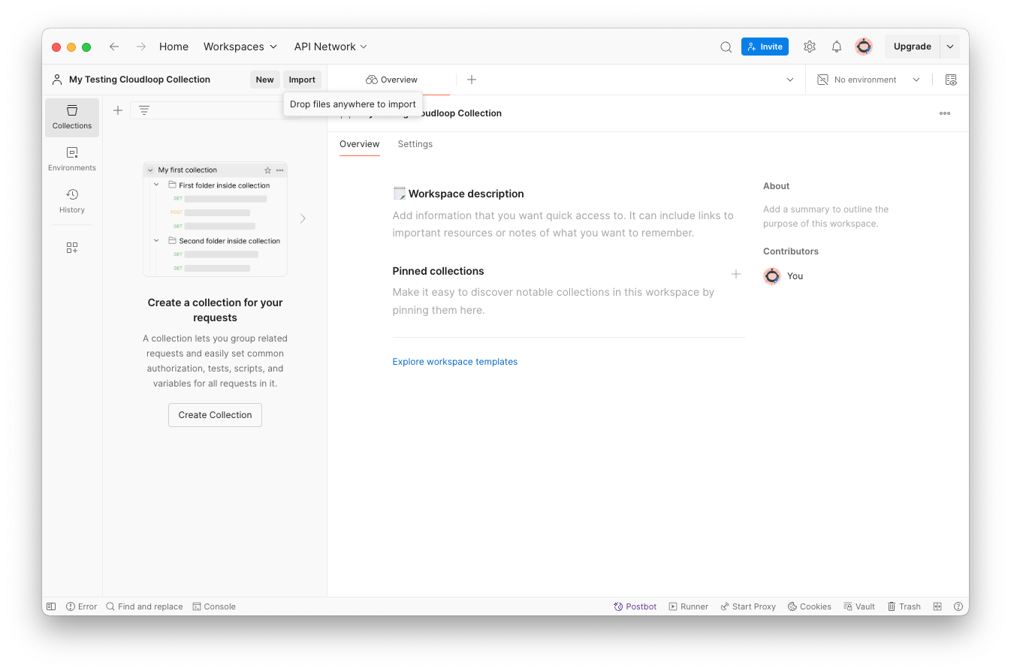1011x671 pixels.
Task: Open Cookies manager in footer
Action: (810, 606)
